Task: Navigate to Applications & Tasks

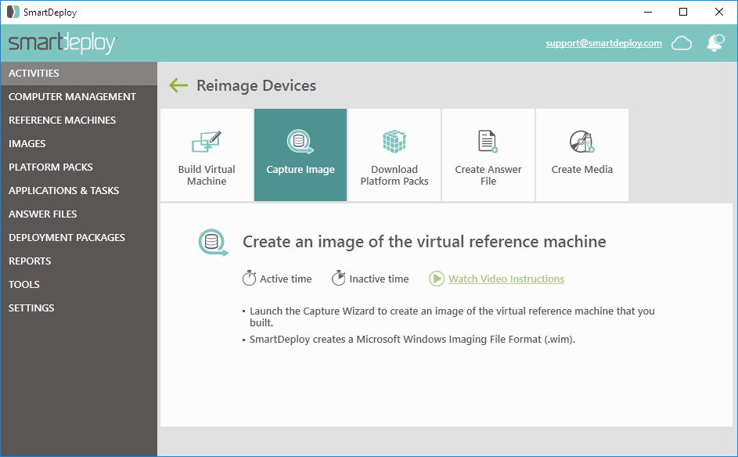Action: pyautogui.click(x=78, y=191)
